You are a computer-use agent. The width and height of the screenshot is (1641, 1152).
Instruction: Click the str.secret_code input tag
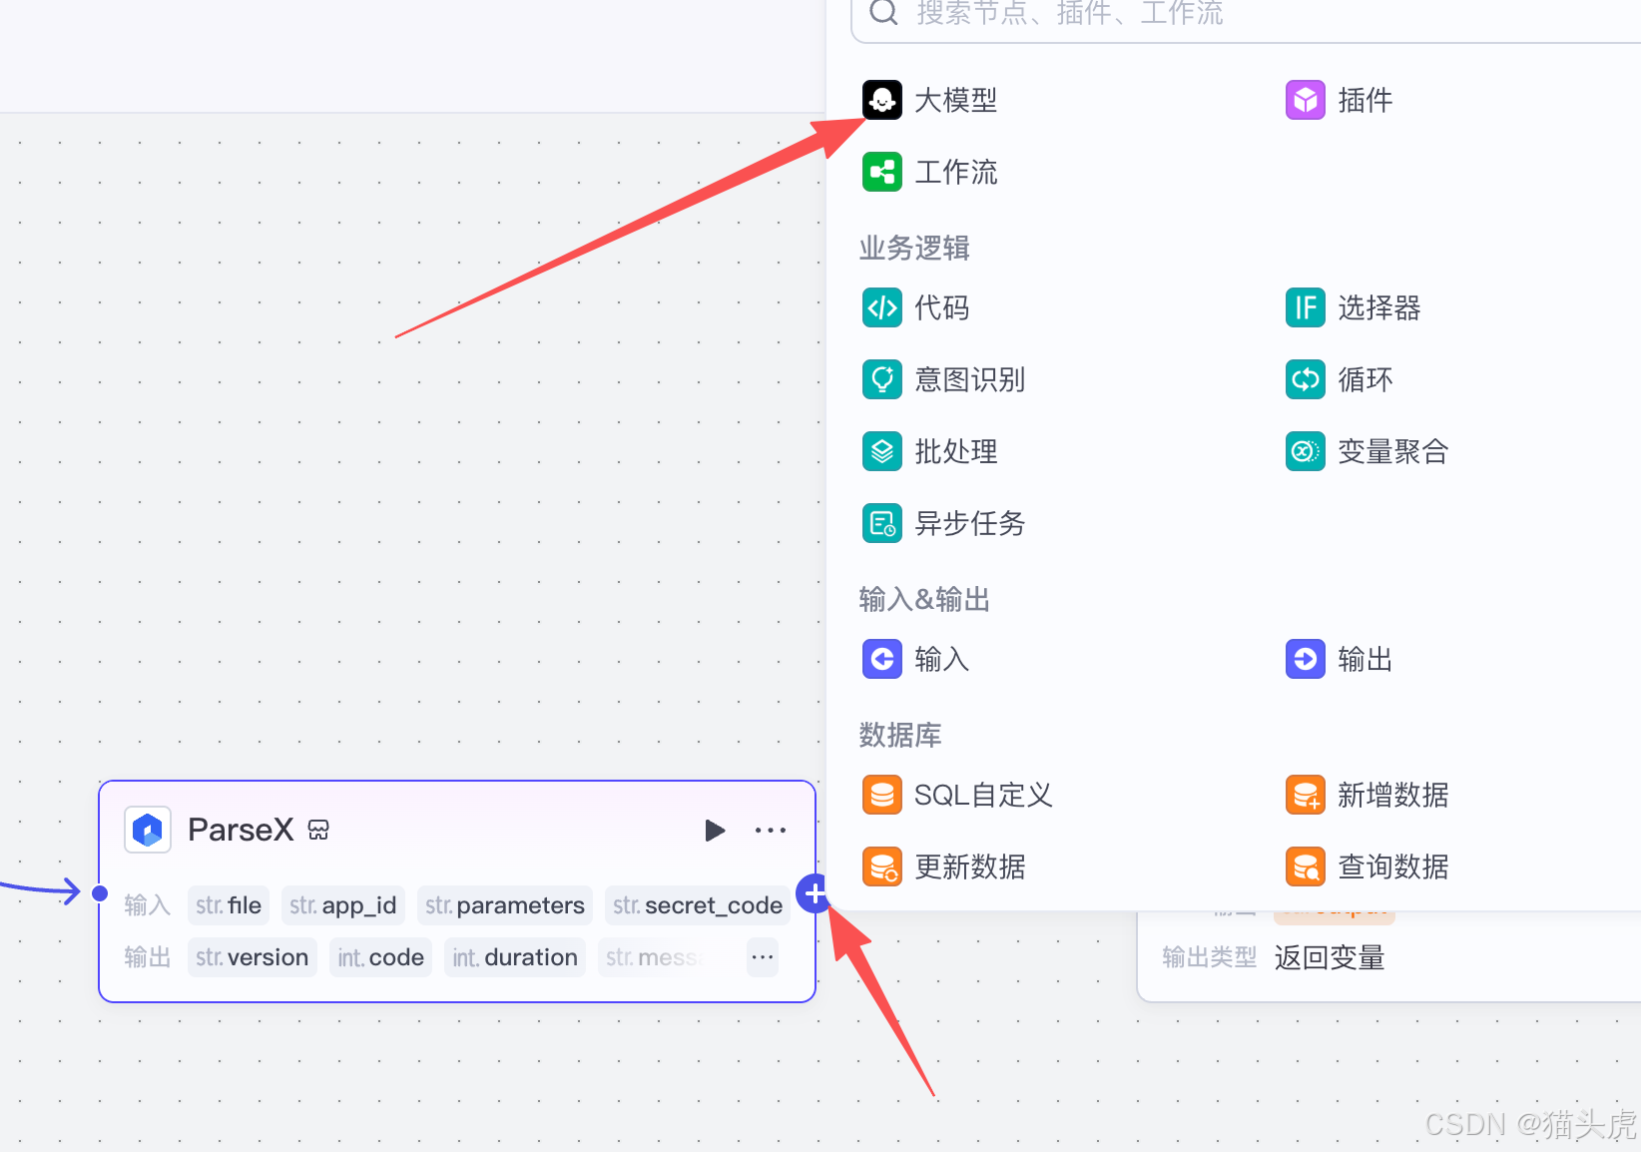pyautogui.click(x=697, y=905)
